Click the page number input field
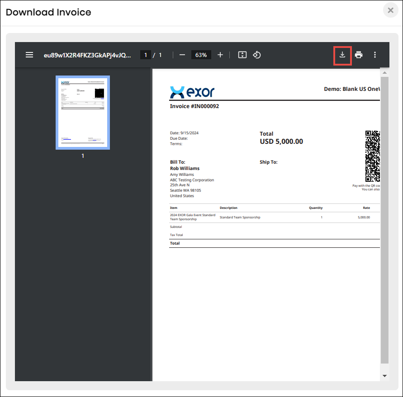 coord(145,55)
